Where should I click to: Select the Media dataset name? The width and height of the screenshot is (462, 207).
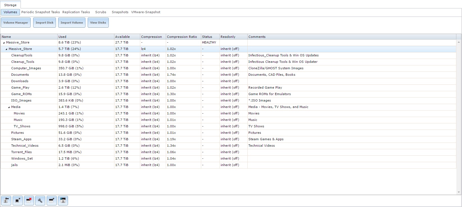[x=16, y=107]
